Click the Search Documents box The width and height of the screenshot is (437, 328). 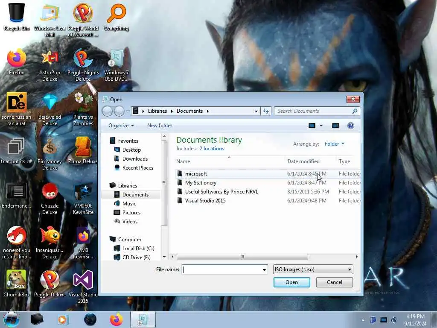click(314, 111)
